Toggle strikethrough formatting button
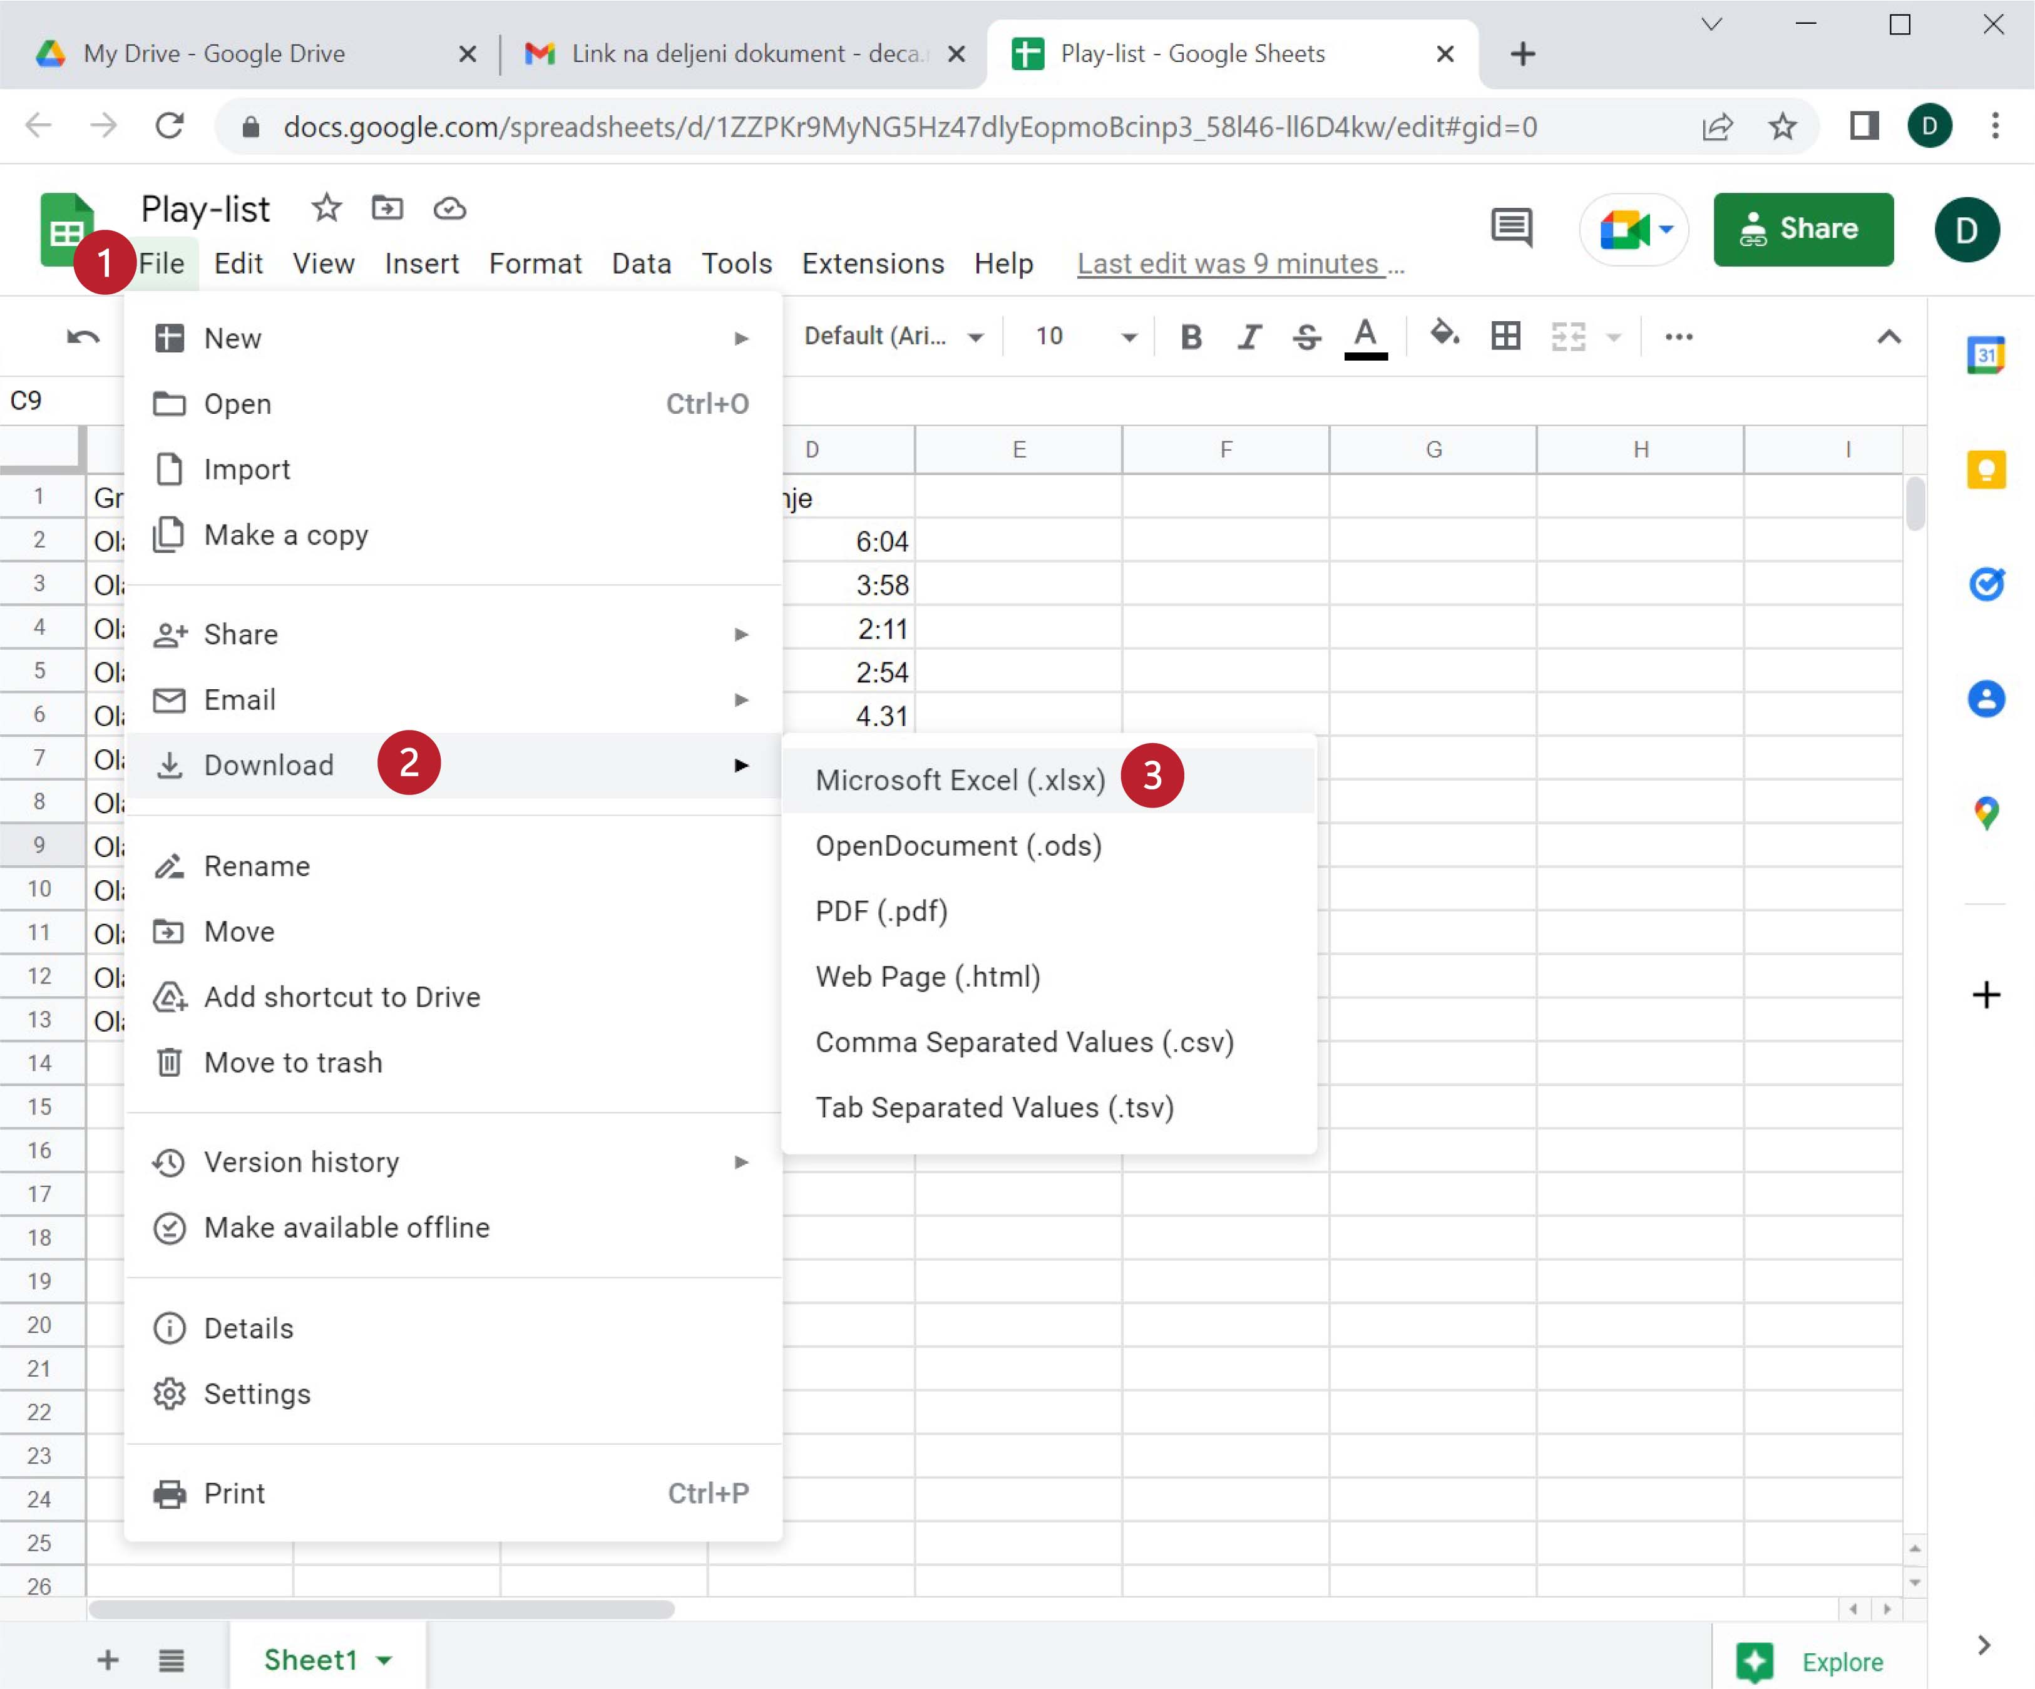 [x=1306, y=336]
